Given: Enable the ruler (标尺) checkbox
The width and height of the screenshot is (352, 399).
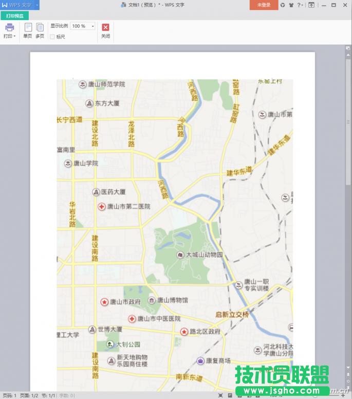Looking at the screenshot, I should [52, 37].
